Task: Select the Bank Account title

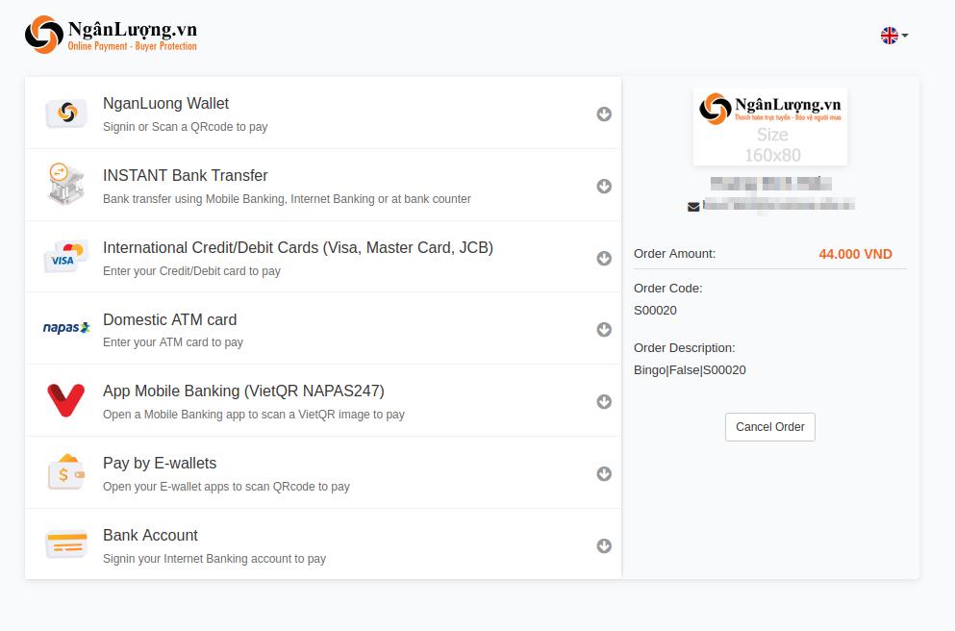Action: tap(150, 536)
